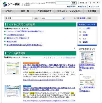
Task: Open FAQ result about ノンフリート等級
Action: pos(18,38)
